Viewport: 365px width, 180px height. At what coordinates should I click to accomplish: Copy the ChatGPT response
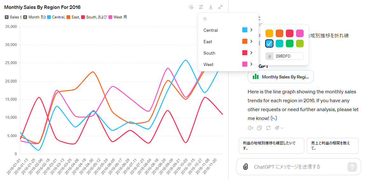pyautogui.click(x=259, y=128)
